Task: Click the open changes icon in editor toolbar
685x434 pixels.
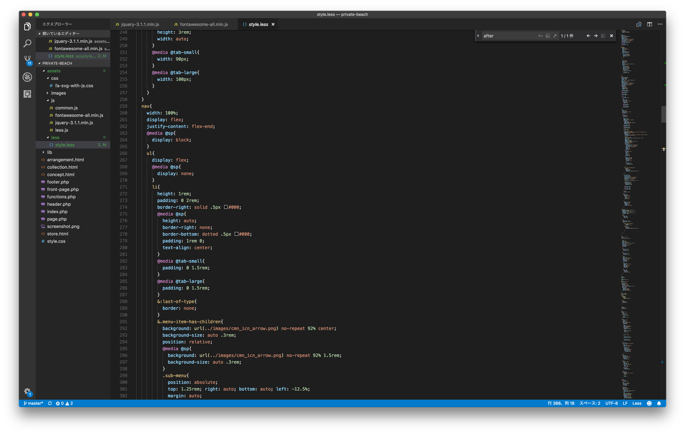Action: tap(639, 25)
